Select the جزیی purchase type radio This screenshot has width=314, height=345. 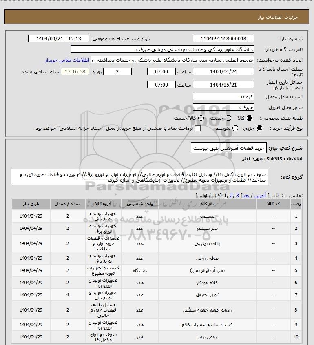point(259,128)
